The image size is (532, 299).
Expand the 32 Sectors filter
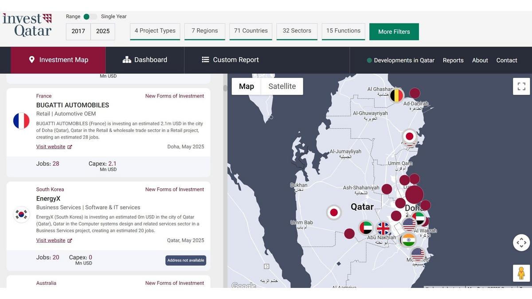click(x=297, y=31)
